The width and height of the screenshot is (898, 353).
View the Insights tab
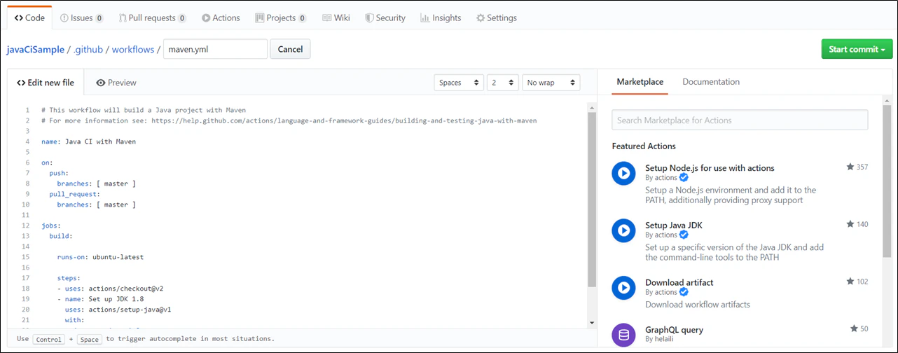(441, 18)
